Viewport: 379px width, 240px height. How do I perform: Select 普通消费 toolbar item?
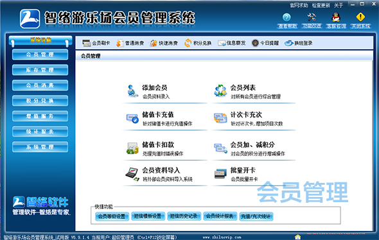click(x=130, y=43)
